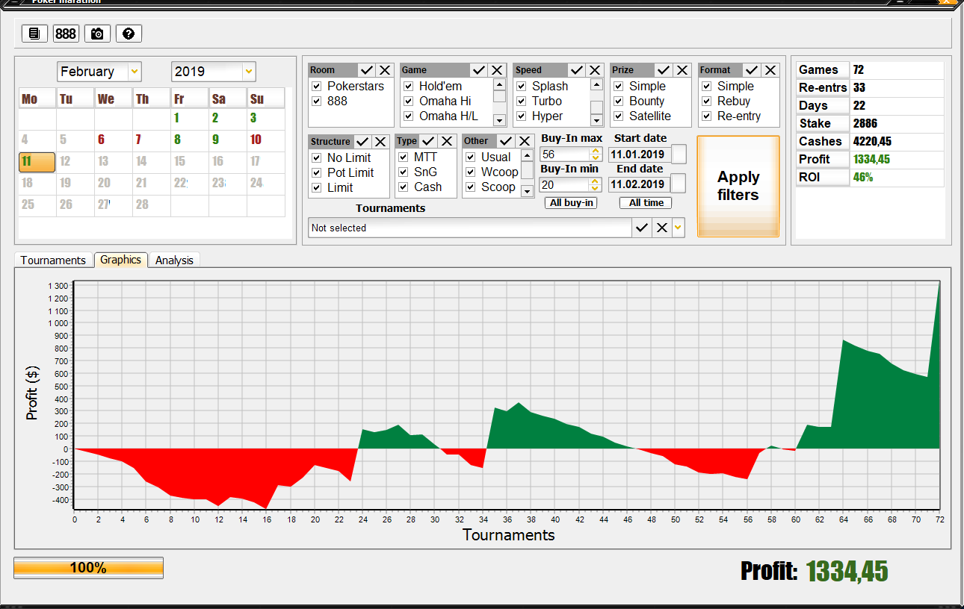This screenshot has height=609, width=964.
Task: Check all Format filters with checkmark
Action: 752,70
